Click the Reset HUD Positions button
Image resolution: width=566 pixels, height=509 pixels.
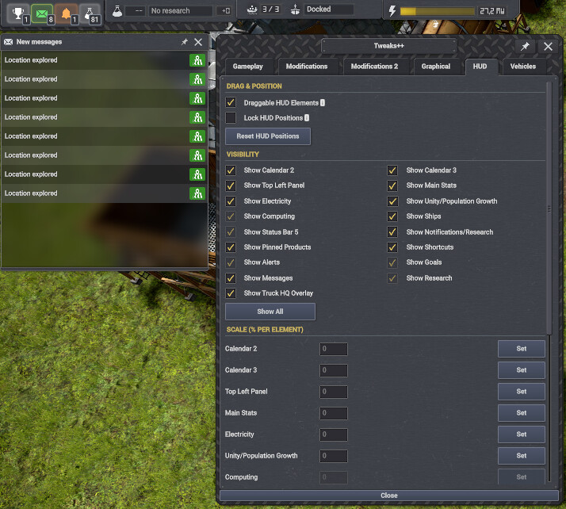point(268,136)
